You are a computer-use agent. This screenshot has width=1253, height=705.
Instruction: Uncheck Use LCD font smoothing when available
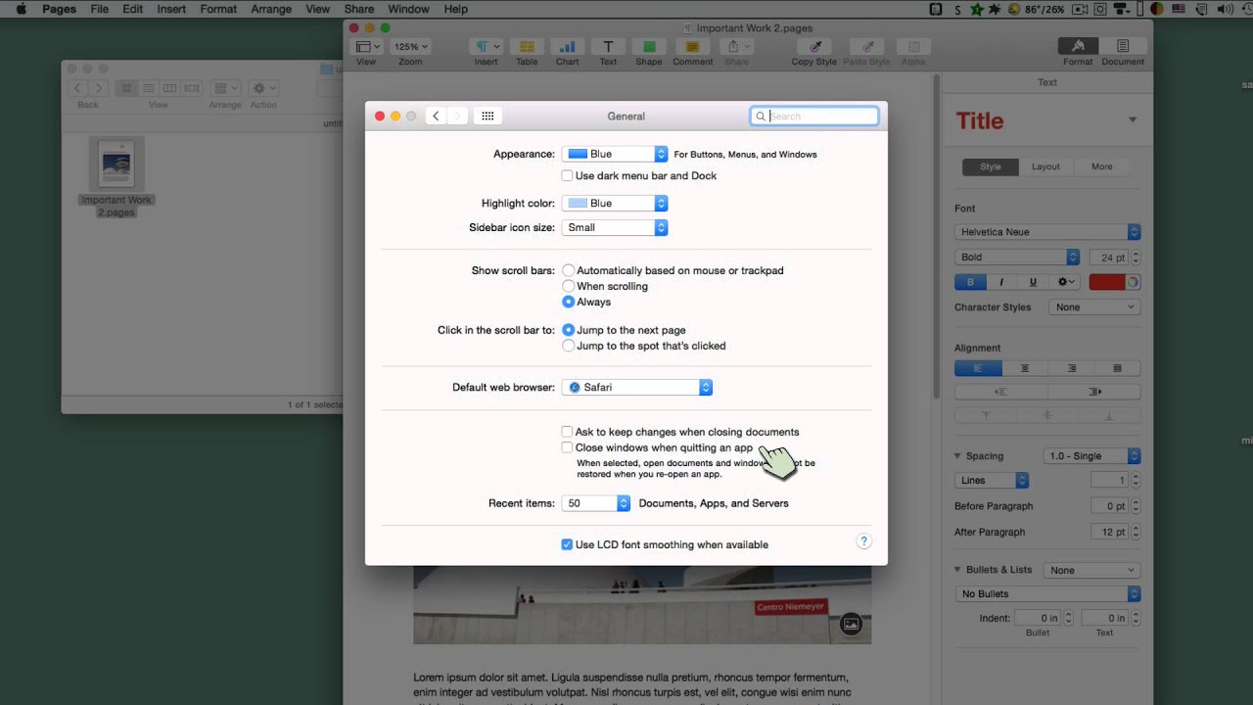567,544
